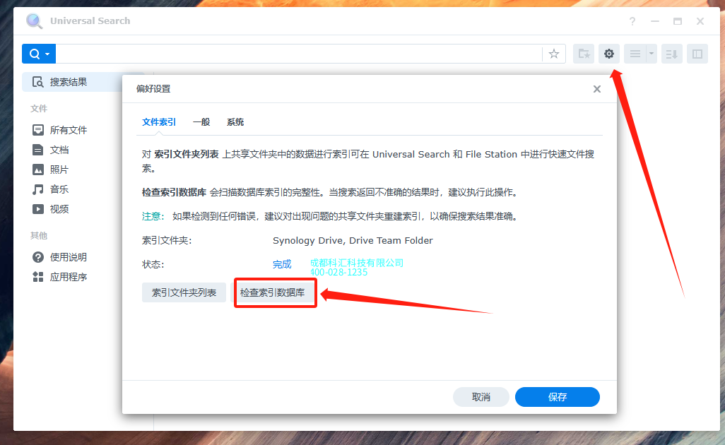Close the Universal Search window
This screenshot has height=445, width=725.
click(x=700, y=21)
